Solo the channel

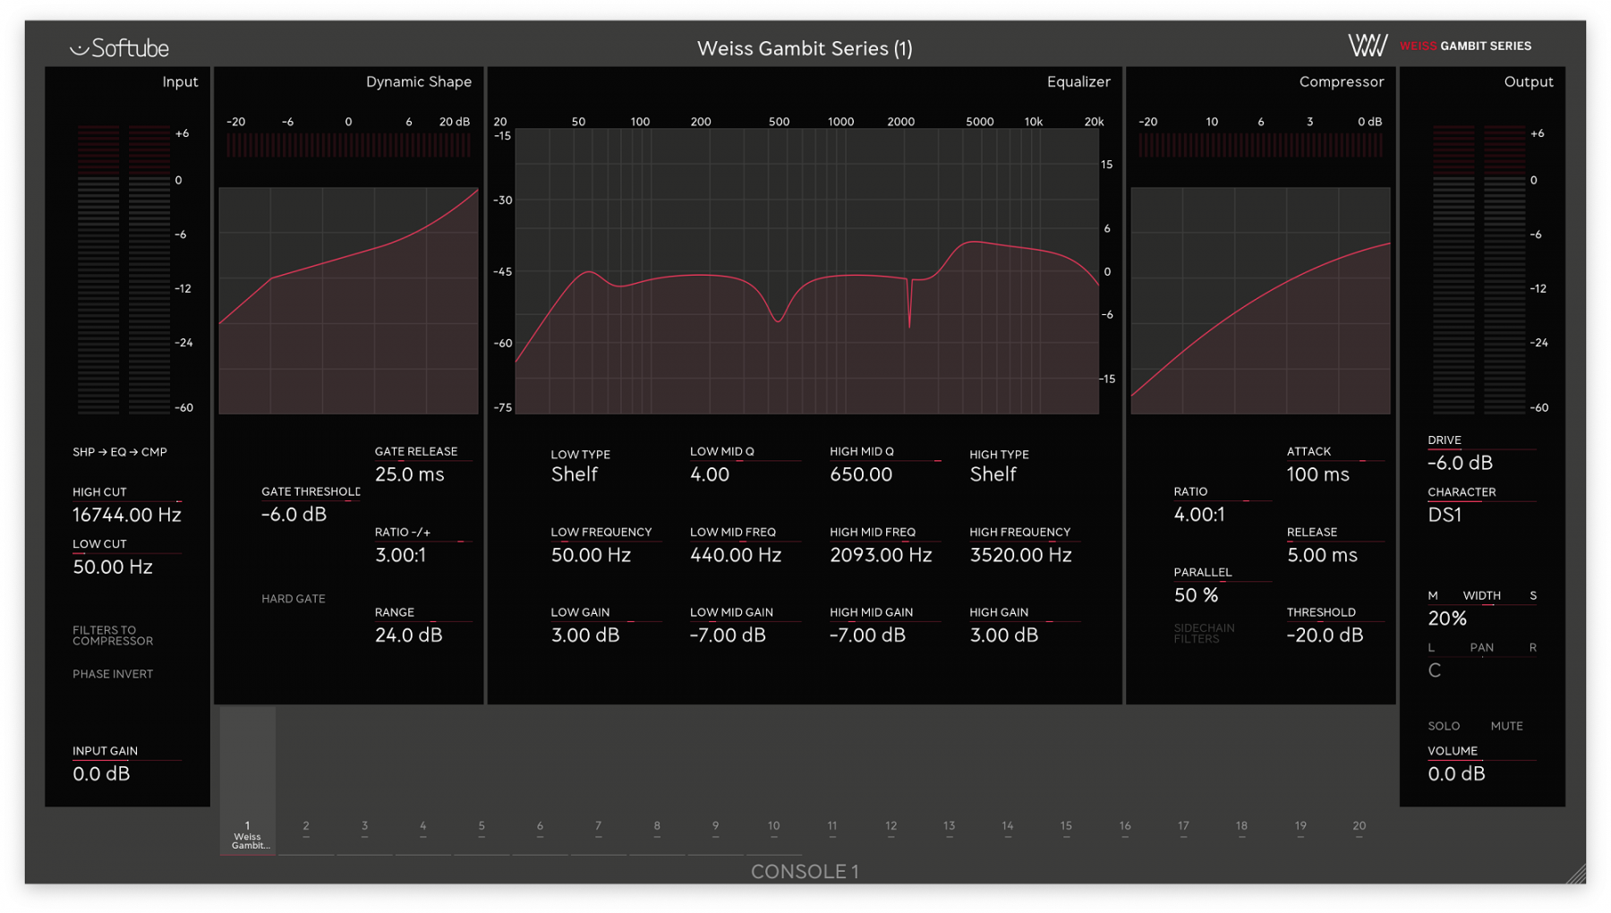pyautogui.click(x=1444, y=726)
